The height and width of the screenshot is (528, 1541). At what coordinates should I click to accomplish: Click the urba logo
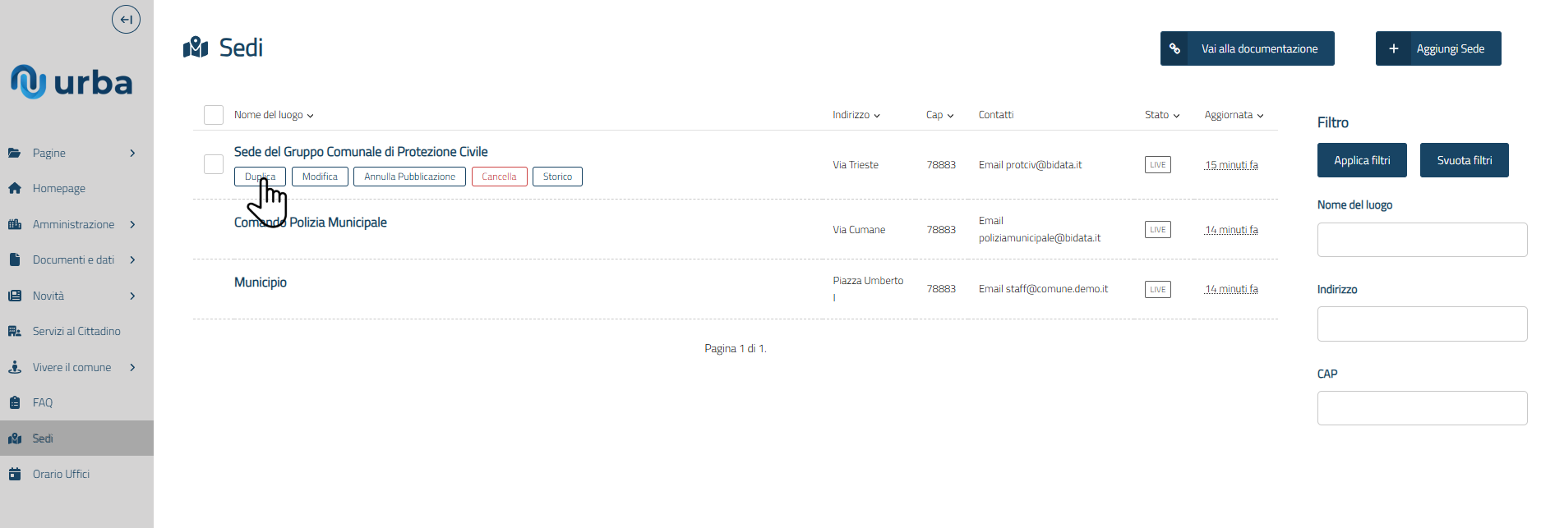[72, 82]
